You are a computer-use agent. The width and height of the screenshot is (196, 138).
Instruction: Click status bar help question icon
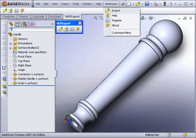point(169,135)
